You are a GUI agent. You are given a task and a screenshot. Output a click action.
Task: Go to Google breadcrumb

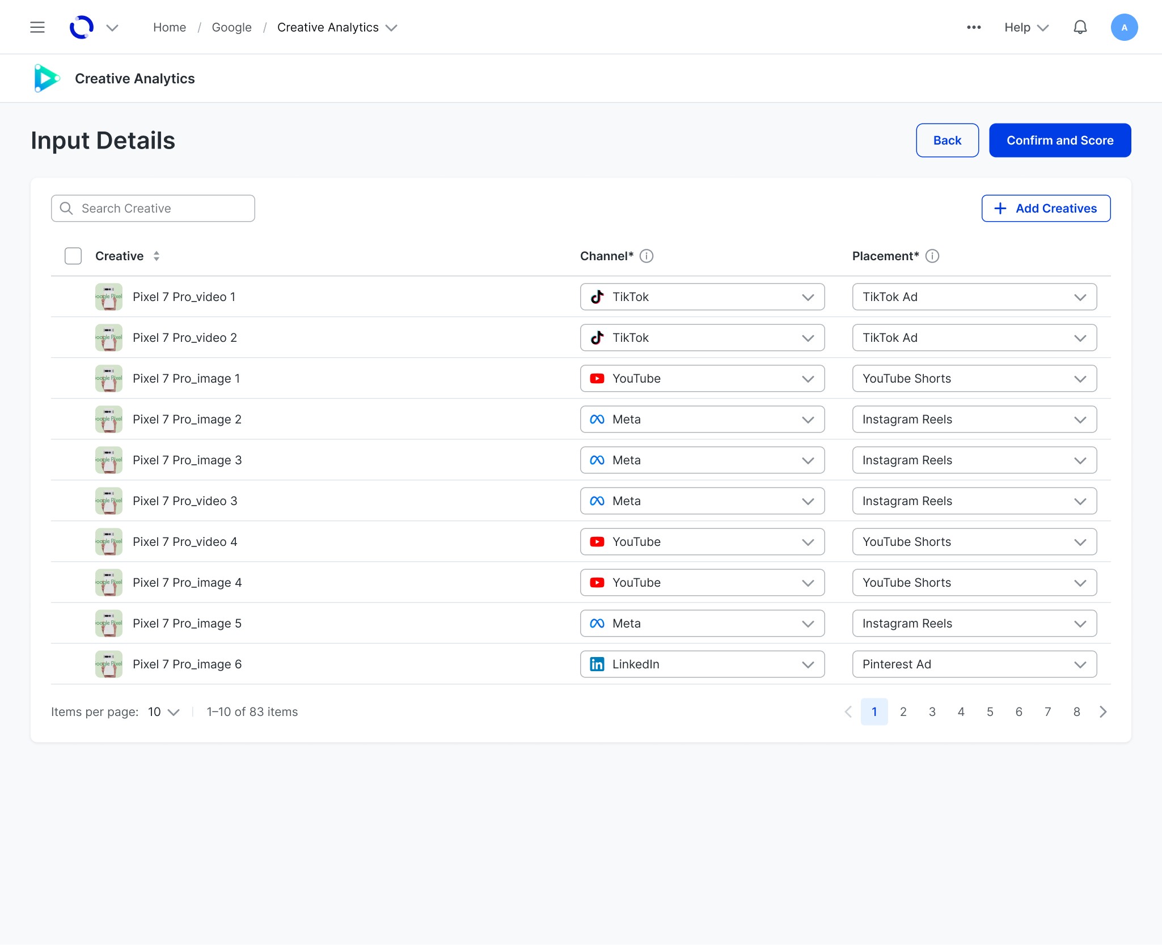click(231, 27)
